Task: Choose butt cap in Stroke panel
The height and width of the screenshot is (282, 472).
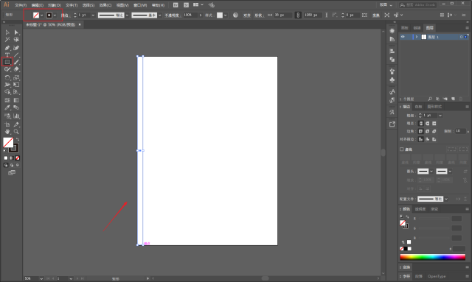Action: 421,123
